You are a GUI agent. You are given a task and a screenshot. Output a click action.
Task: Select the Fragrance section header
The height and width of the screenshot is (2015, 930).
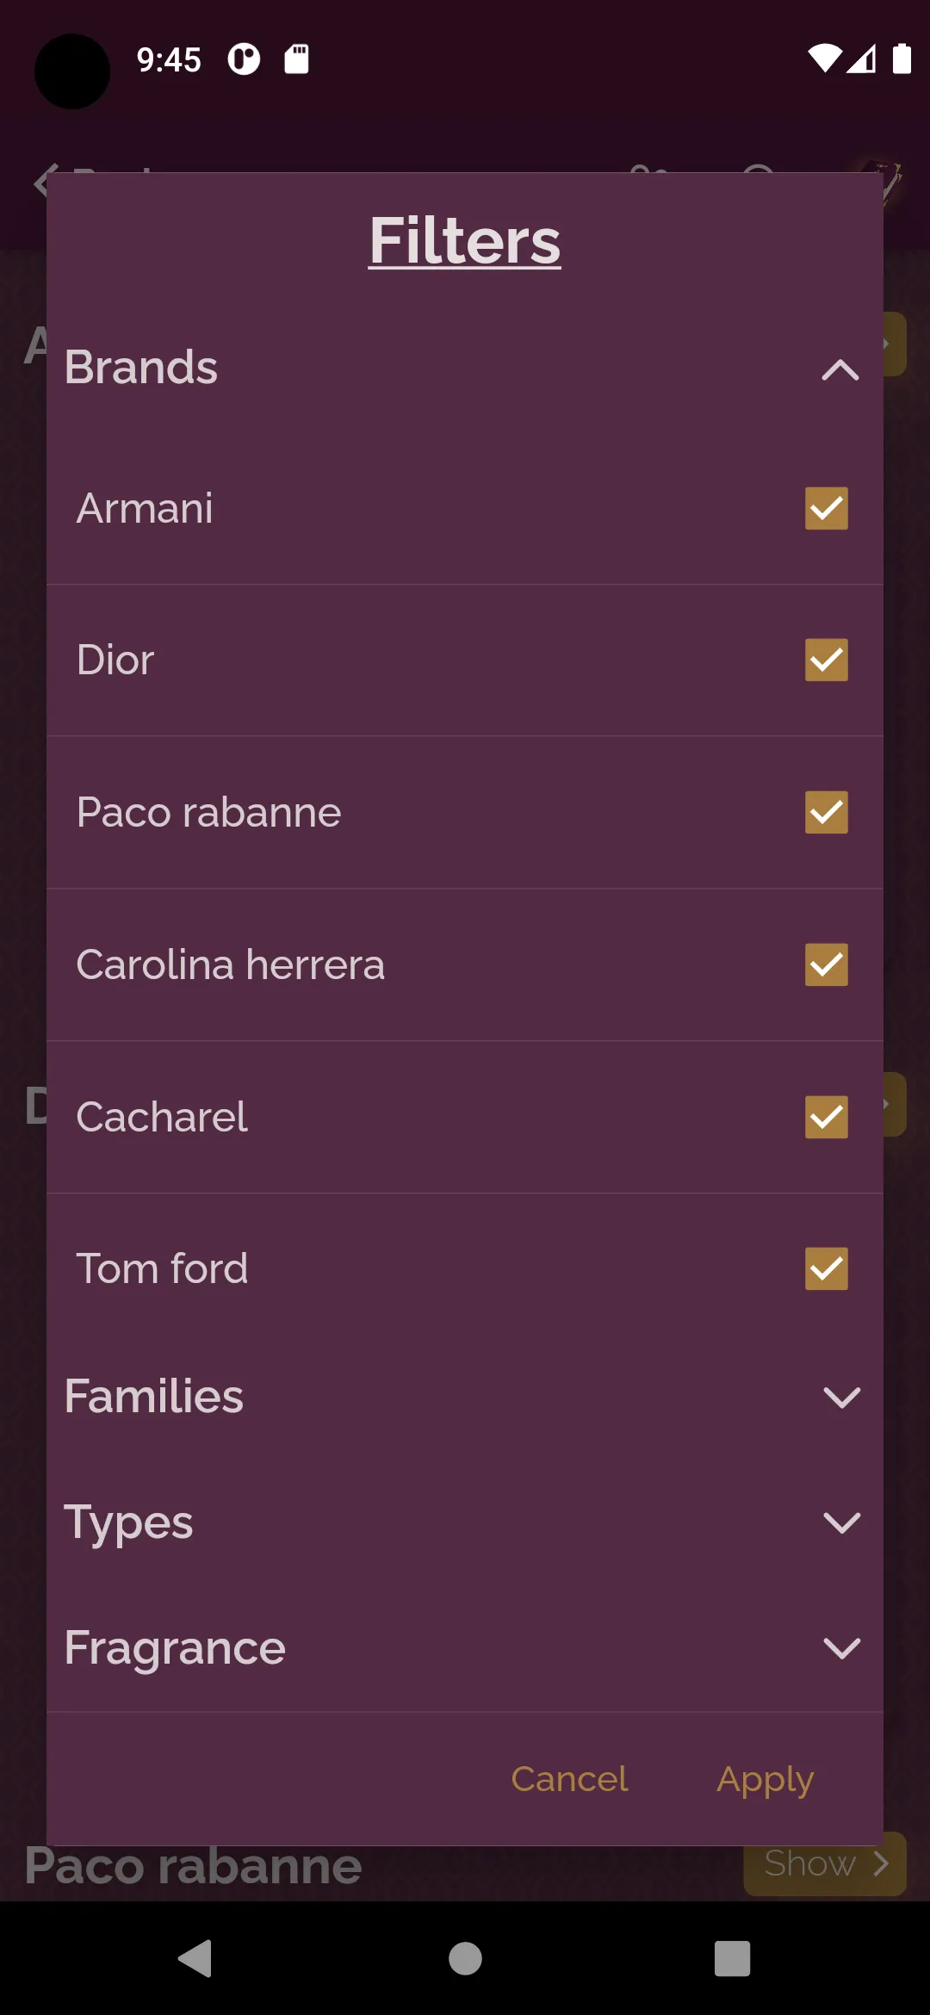pos(175,1648)
